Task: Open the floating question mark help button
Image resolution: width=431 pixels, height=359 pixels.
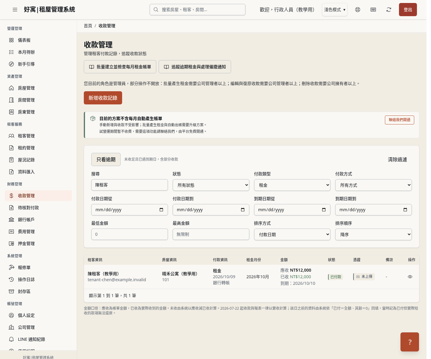Action: click(x=410, y=342)
